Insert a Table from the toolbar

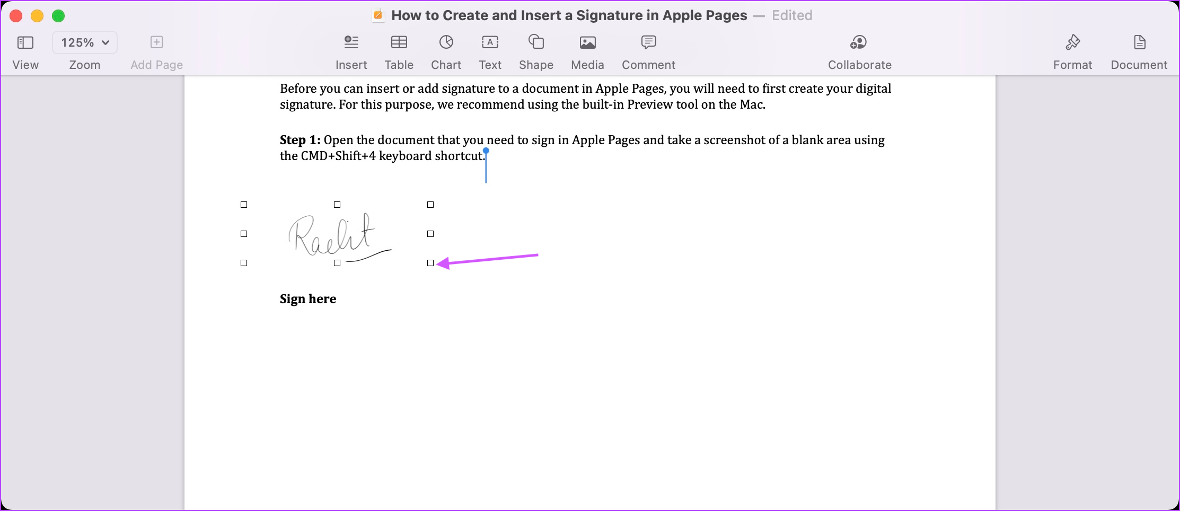[399, 42]
